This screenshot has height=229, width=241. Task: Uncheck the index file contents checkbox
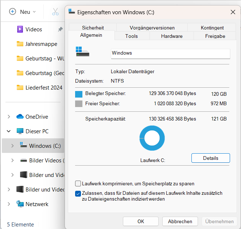click(x=78, y=194)
